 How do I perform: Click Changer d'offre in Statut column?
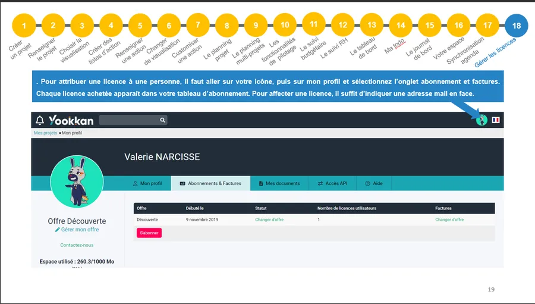tap(269, 220)
